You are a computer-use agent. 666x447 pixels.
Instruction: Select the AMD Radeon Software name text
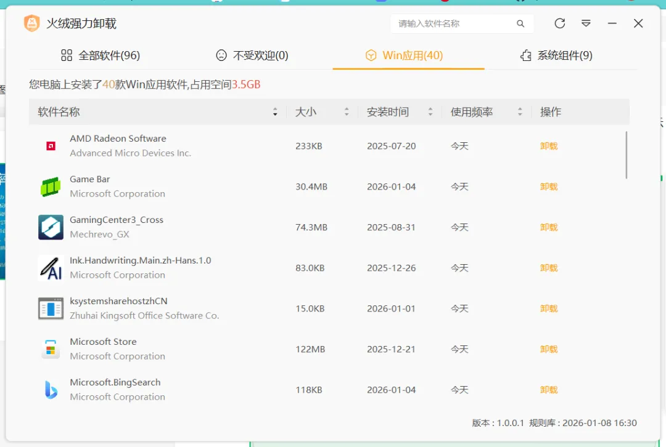[x=118, y=139]
